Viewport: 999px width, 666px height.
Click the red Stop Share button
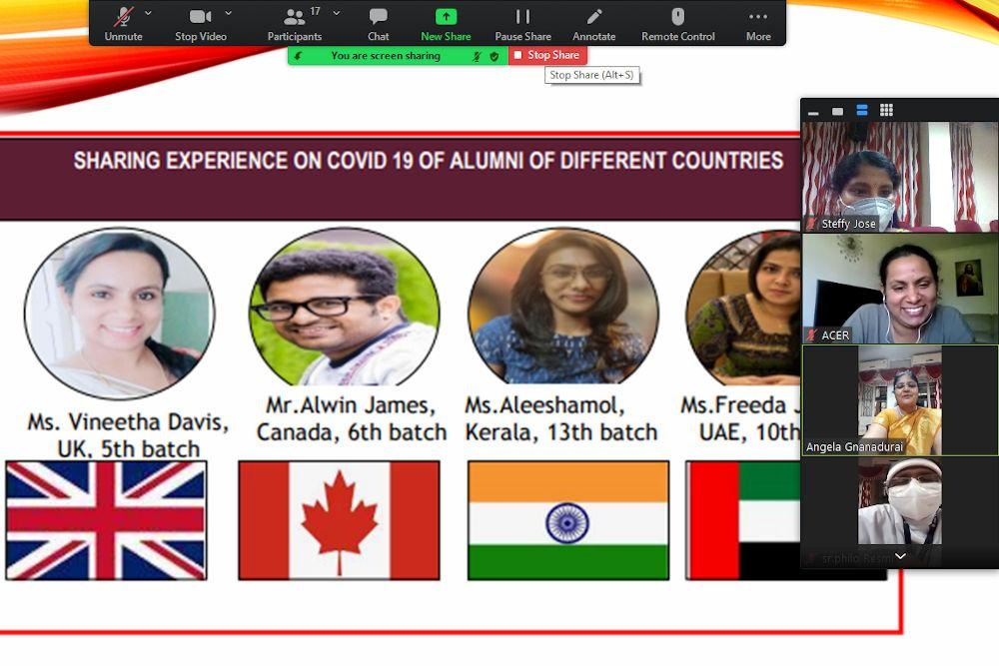(x=547, y=56)
